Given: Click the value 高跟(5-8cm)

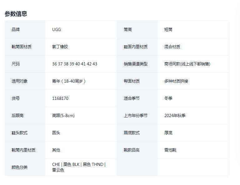Looking at the screenshot, I should pyautogui.click(x=63, y=115).
